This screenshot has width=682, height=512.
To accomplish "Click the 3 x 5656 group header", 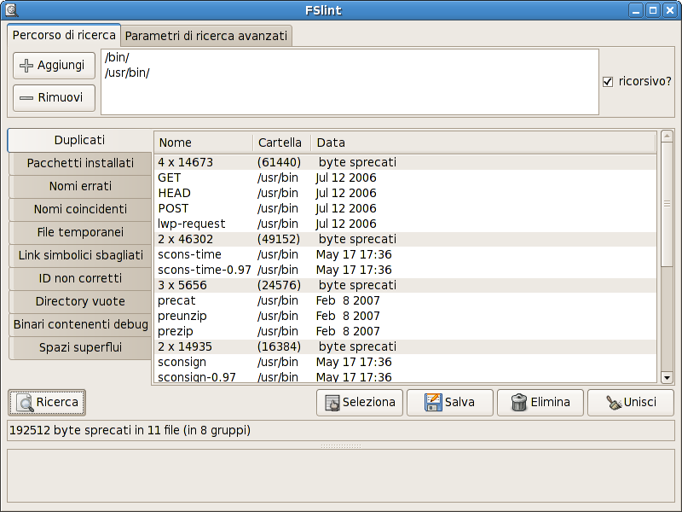I will click(x=405, y=285).
